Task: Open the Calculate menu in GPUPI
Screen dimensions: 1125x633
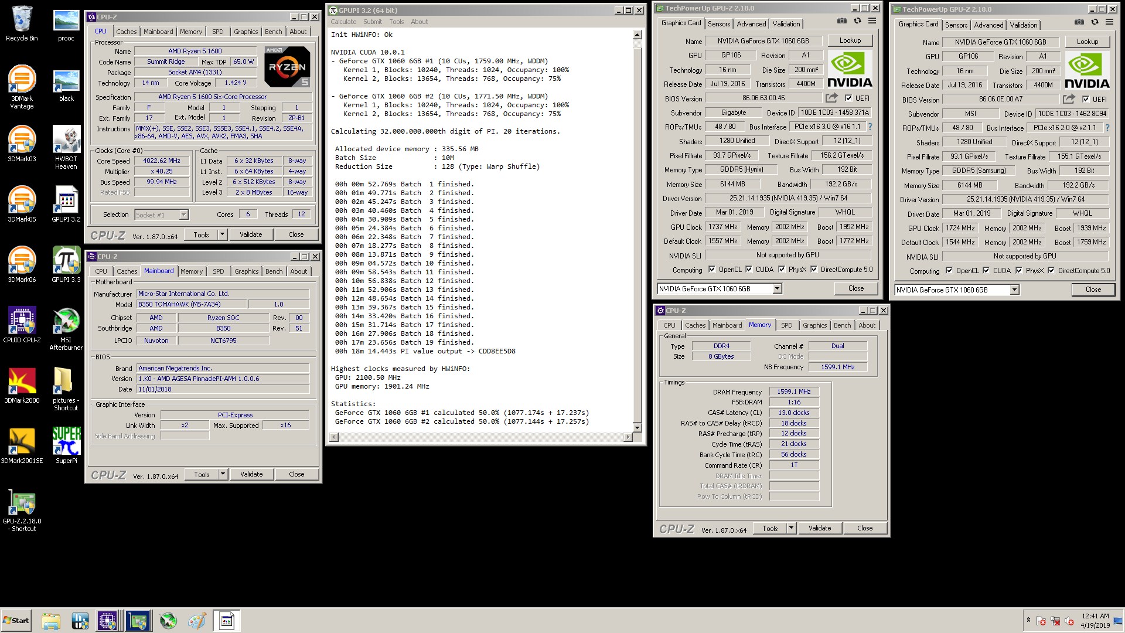Action: tap(343, 22)
